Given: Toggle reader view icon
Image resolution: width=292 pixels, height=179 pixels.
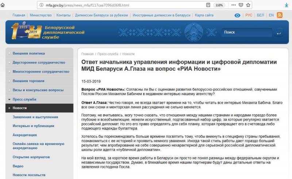Looking at the screenshot, I should 208,5.
